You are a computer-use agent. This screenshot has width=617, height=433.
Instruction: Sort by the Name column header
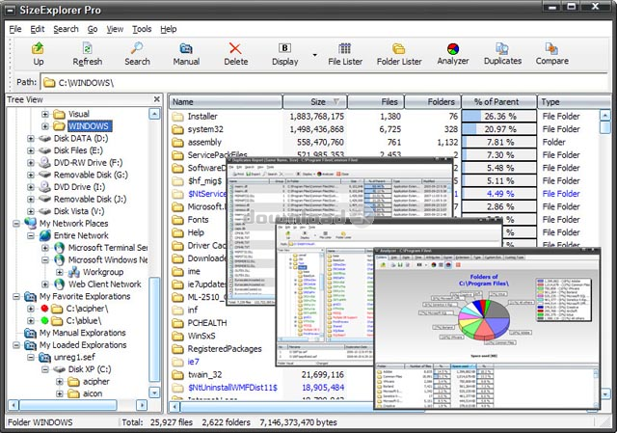(226, 102)
